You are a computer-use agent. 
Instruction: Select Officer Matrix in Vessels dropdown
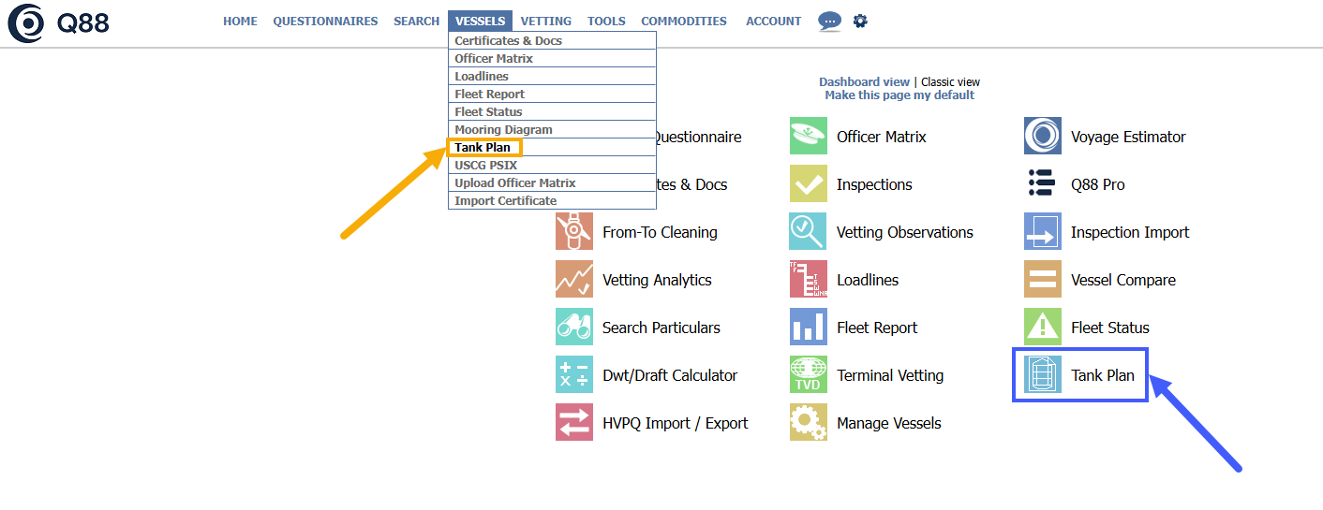coord(552,59)
